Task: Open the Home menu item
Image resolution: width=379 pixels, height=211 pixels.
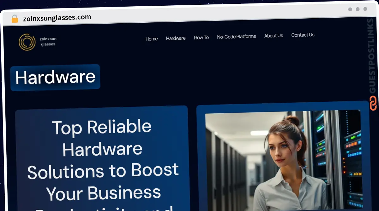Action: pos(152,39)
